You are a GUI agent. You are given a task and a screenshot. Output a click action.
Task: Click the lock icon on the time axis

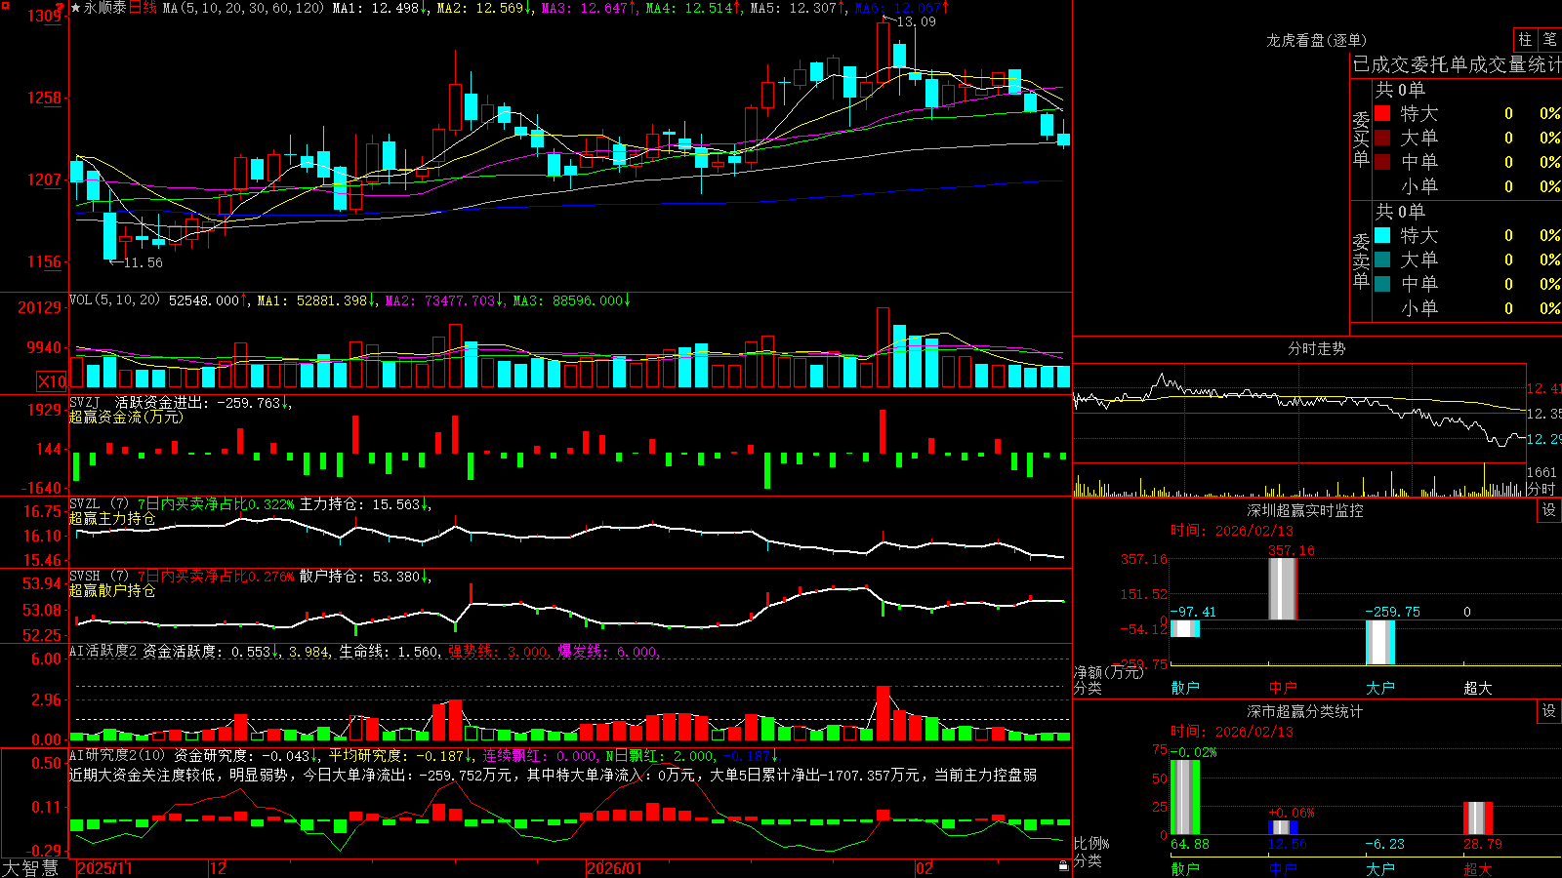pyautogui.click(x=1064, y=866)
